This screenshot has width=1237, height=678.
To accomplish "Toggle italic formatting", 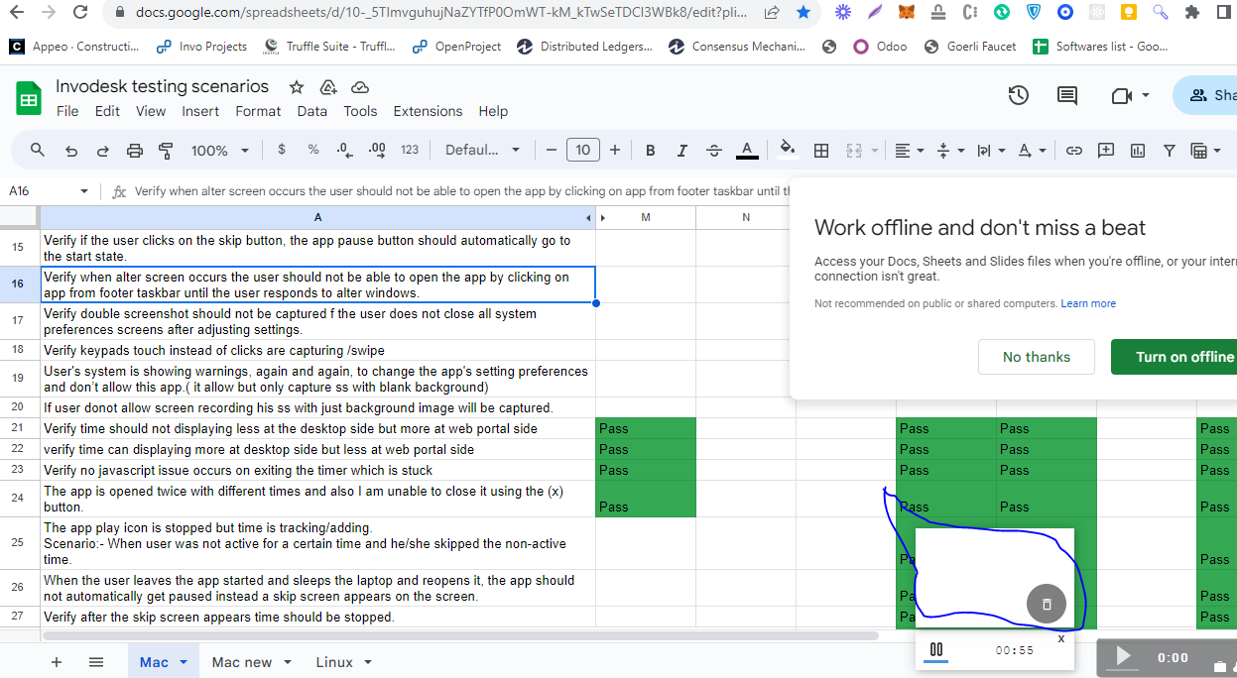I will click(682, 151).
